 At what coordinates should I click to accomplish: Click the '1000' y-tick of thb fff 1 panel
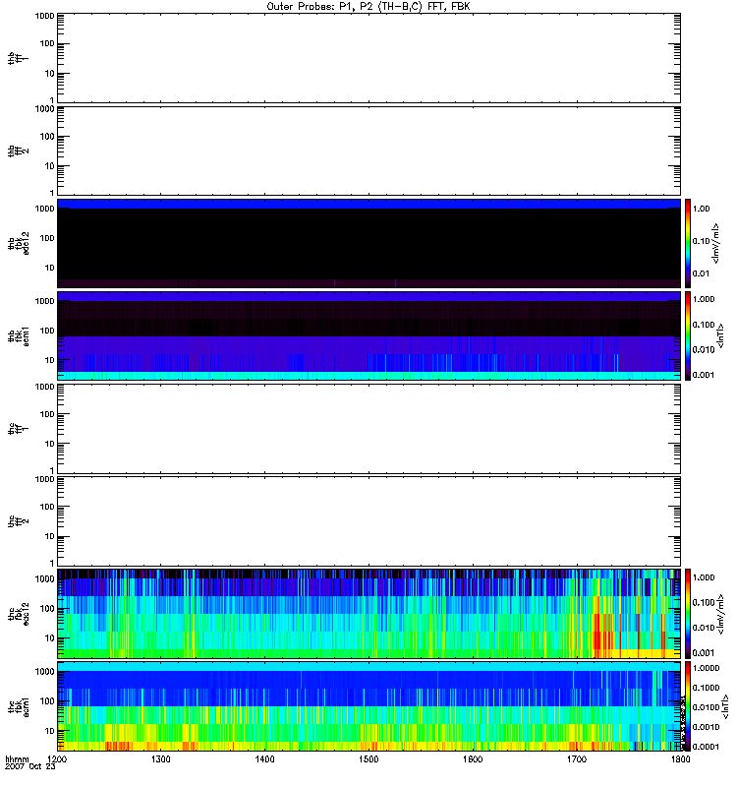(x=44, y=16)
